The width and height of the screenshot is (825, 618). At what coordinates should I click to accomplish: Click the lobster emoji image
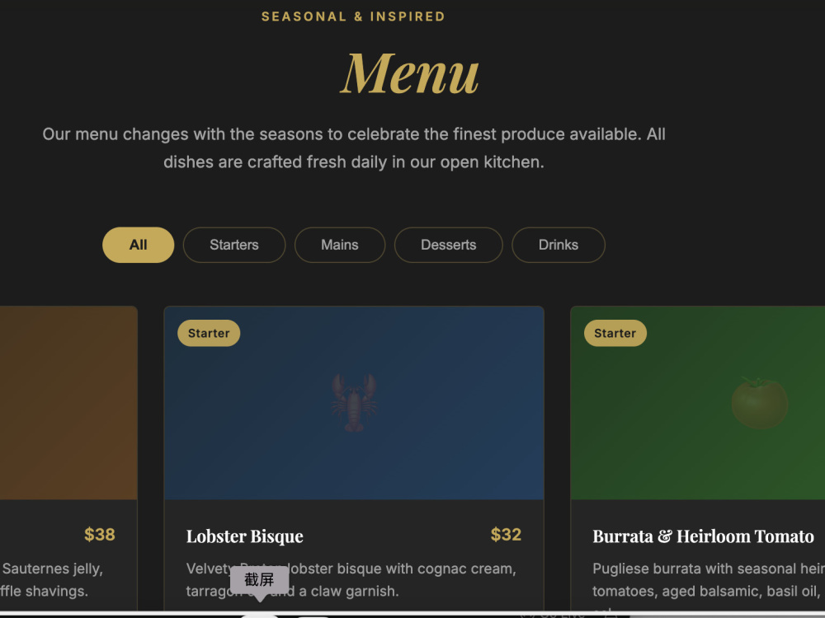[354, 403]
